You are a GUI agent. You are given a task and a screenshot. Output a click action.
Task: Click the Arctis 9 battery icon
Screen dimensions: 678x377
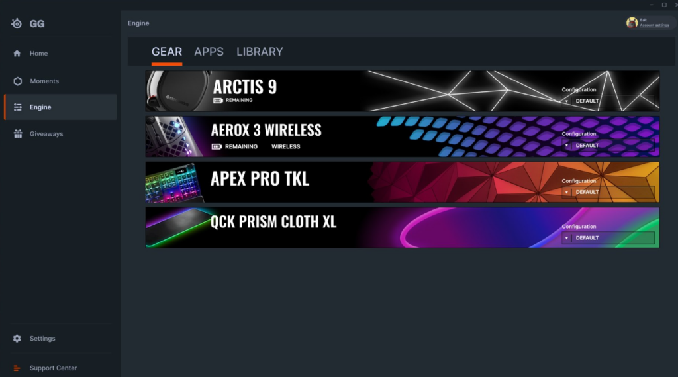[218, 101]
